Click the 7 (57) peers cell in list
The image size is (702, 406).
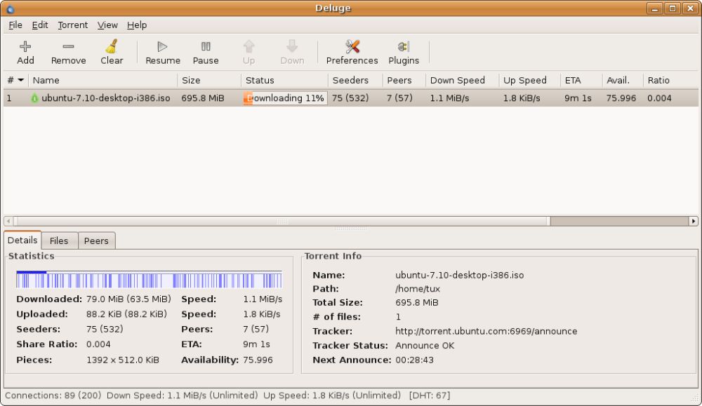399,98
